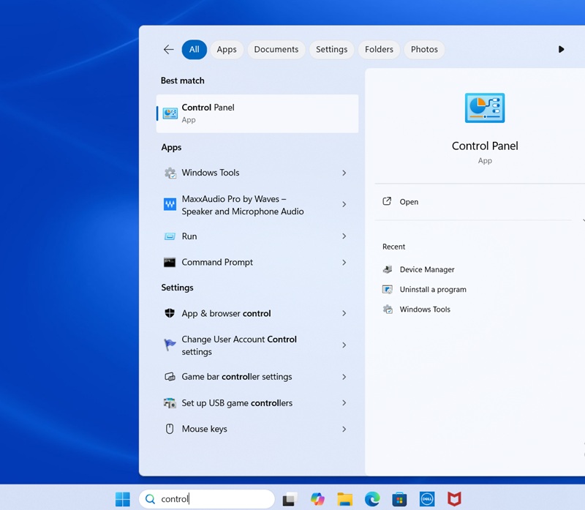Expand the Command Prompt result chevron
585x510 pixels.
click(x=344, y=262)
